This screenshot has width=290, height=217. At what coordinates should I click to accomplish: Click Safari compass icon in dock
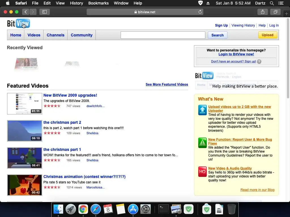click(x=96, y=209)
